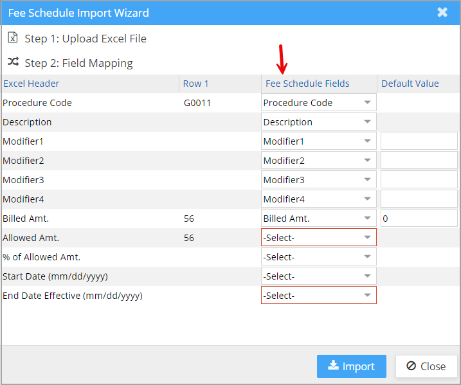This screenshot has height=385, width=461.
Task: Open the End Date Effective -Select- dropdown
Action: (x=319, y=296)
